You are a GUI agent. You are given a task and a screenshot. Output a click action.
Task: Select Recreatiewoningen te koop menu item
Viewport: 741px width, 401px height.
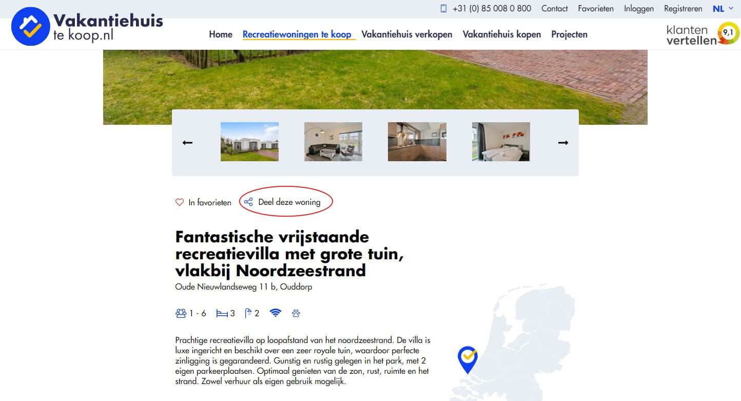tap(297, 34)
